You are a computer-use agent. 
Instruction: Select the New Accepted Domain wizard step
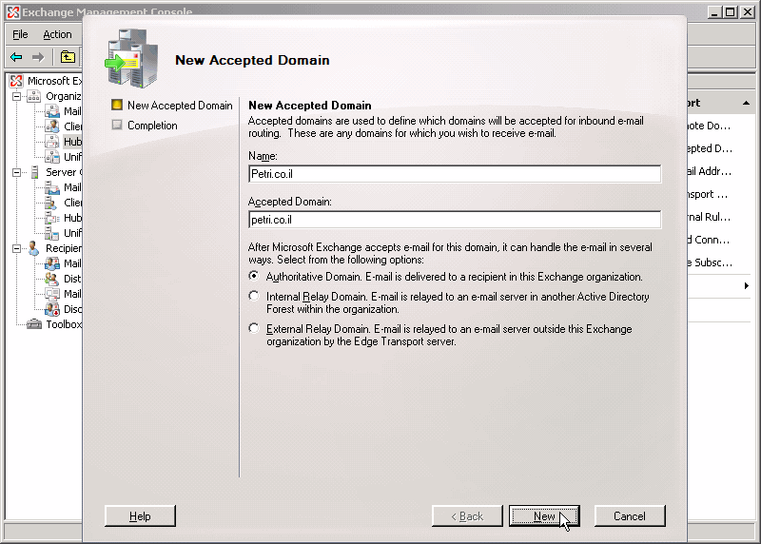pyautogui.click(x=180, y=106)
